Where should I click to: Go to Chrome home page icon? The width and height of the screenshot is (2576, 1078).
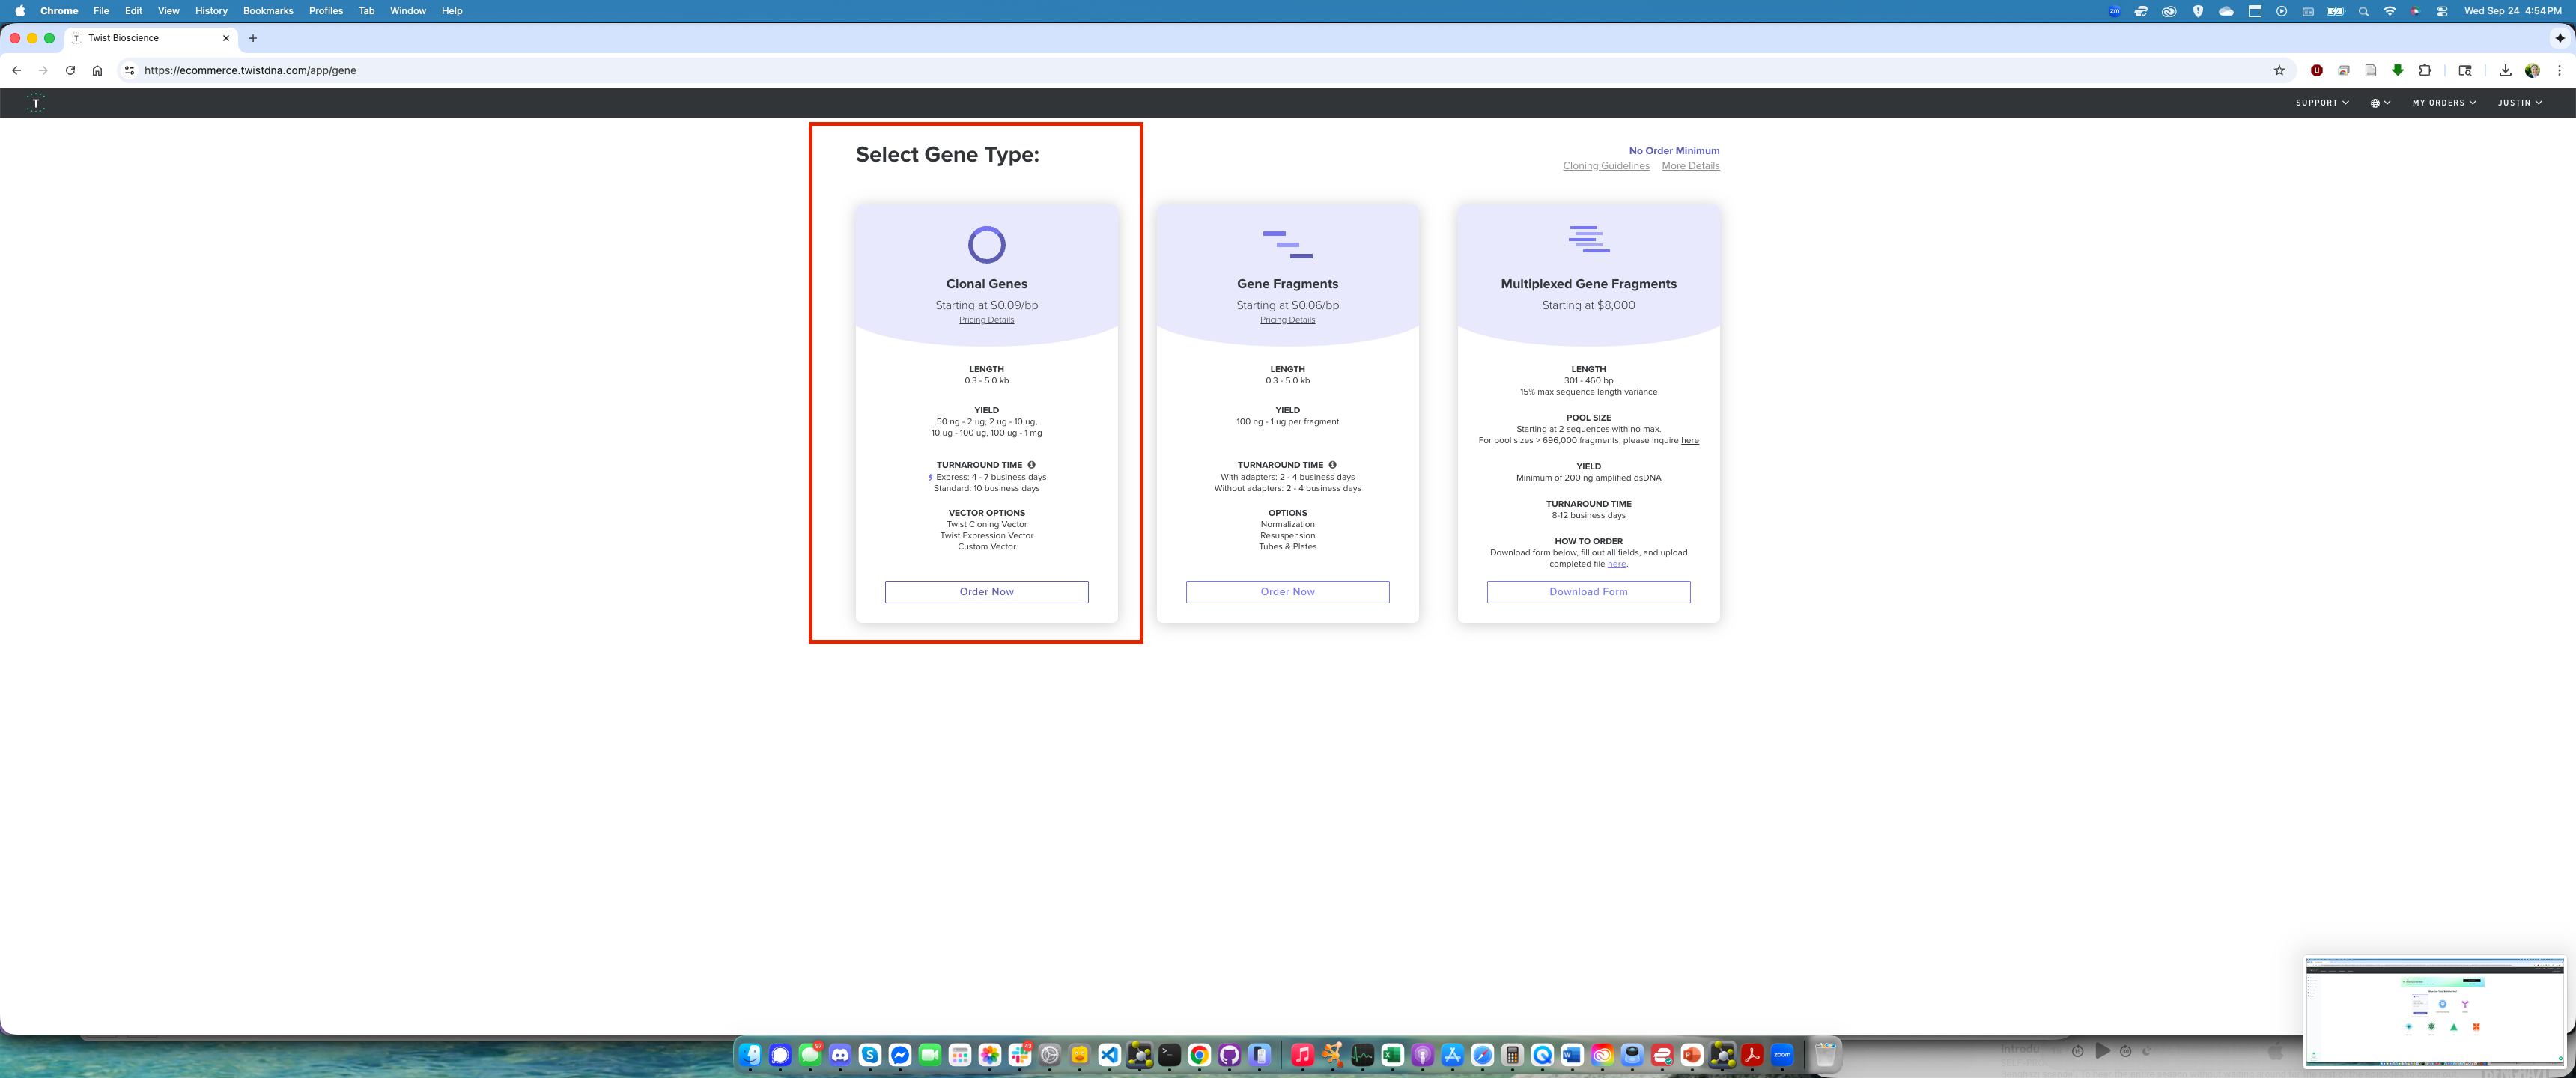point(97,70)
